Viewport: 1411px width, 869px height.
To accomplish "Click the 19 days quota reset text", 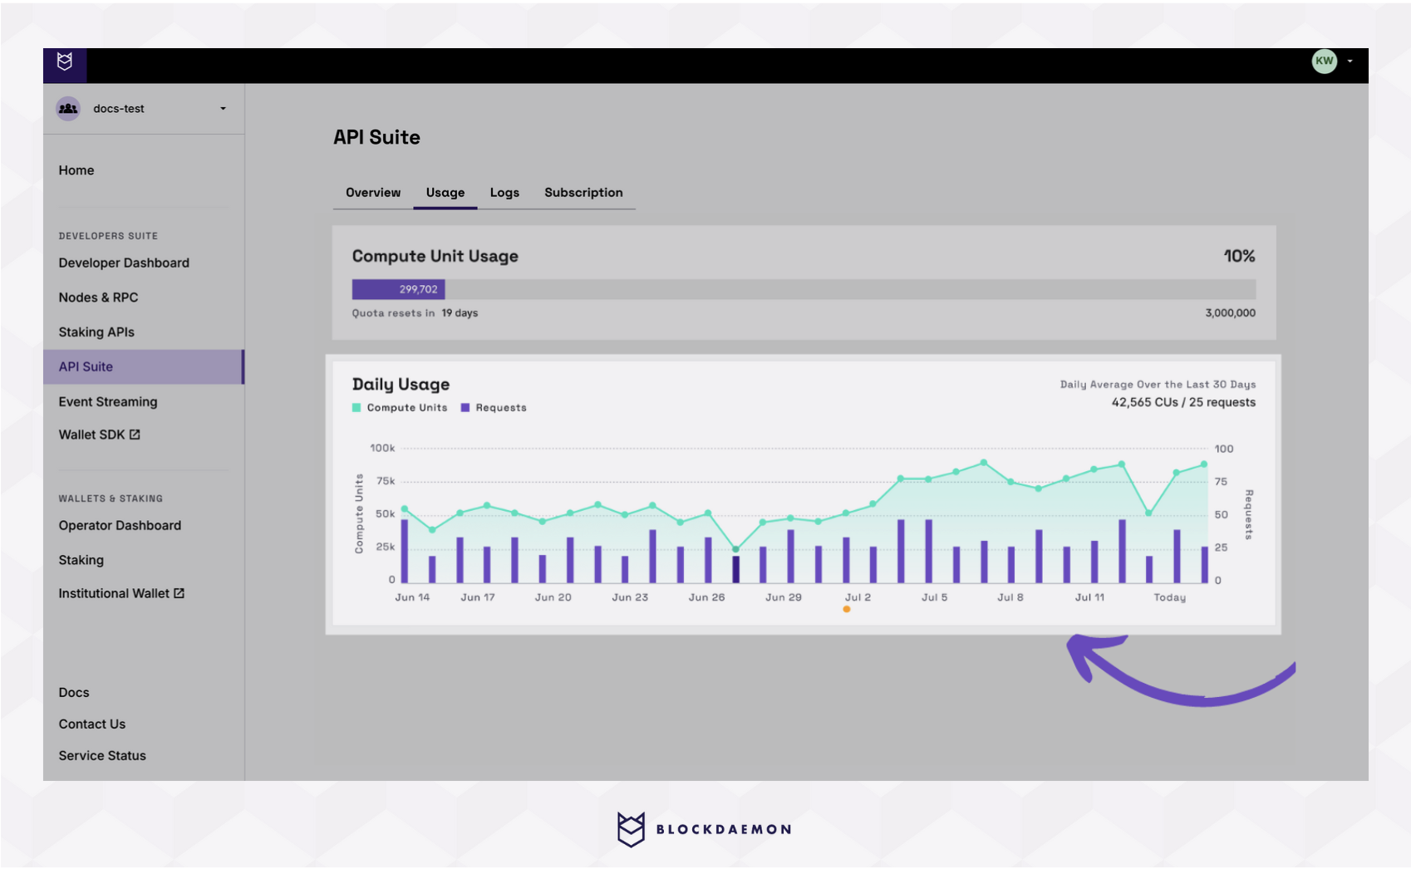I will (x=460, y=313).
